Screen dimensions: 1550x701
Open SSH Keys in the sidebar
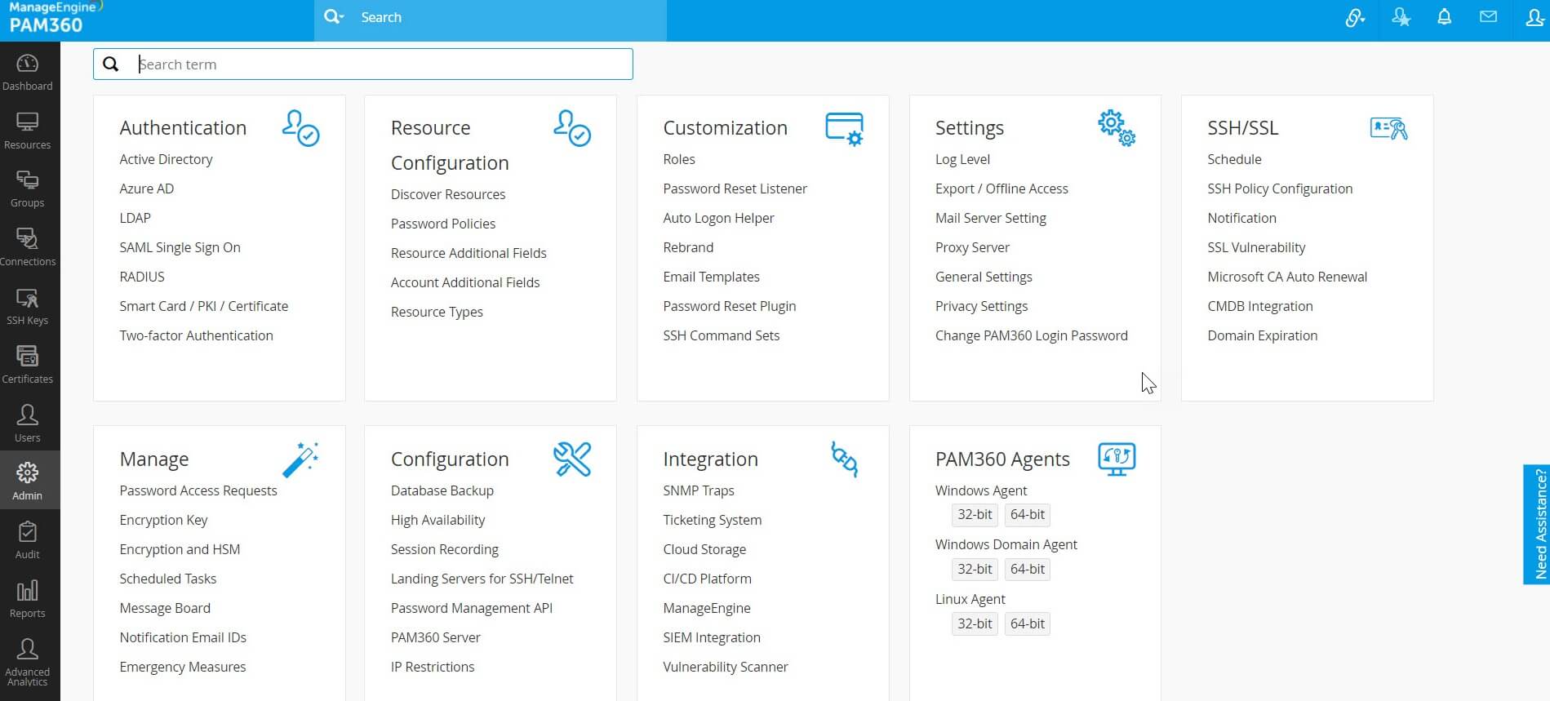click(x=28, y=306)
